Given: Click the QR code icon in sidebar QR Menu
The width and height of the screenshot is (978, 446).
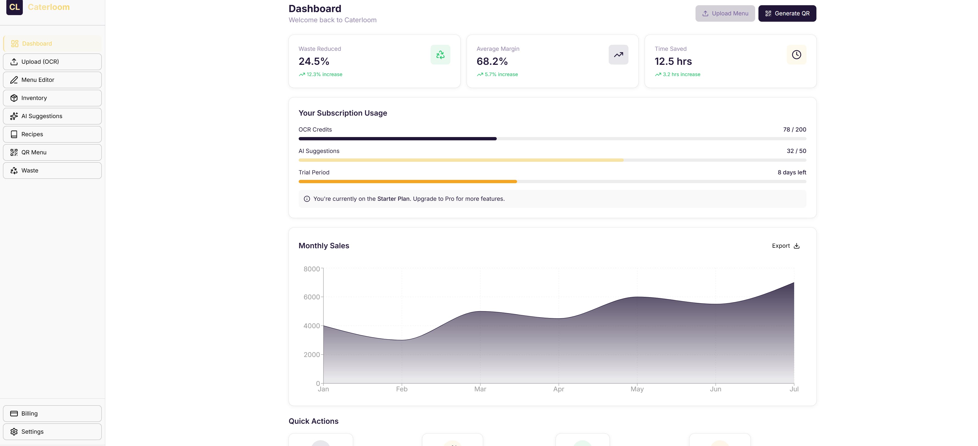Looking at the screenshot, I should click(x=14, y=152).
